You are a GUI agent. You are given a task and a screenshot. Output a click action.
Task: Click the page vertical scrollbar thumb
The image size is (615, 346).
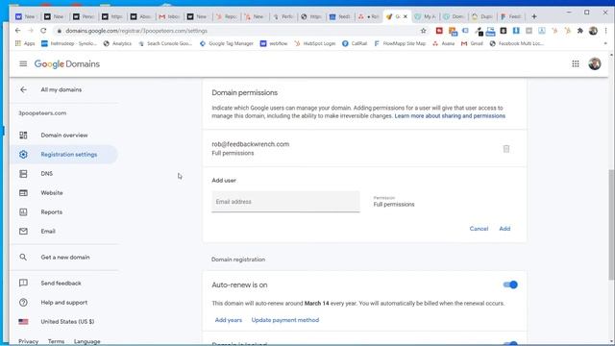[611, 225]
